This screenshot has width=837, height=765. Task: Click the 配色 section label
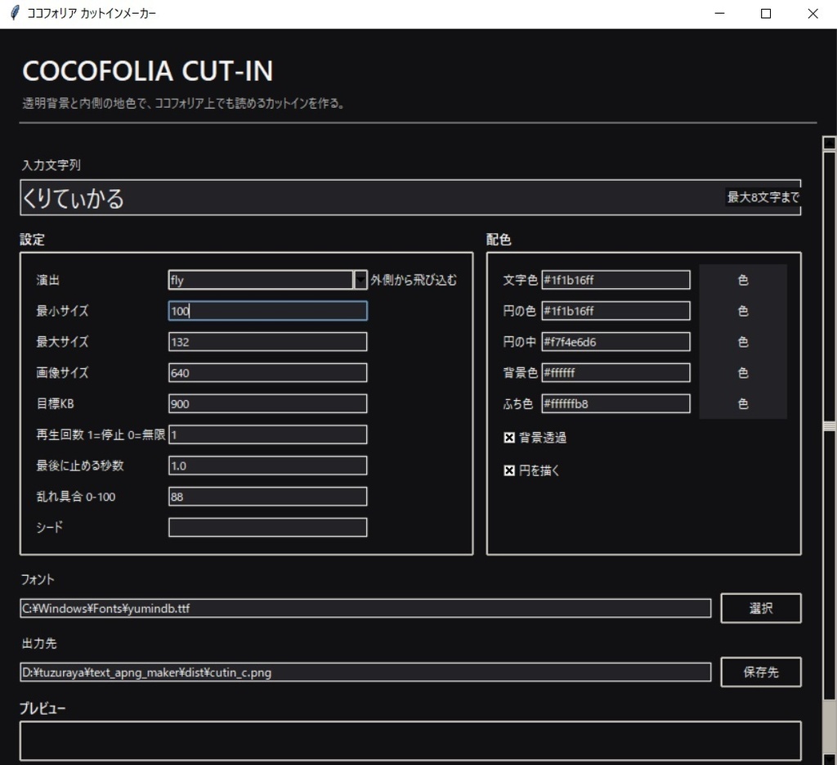[499, 240]
